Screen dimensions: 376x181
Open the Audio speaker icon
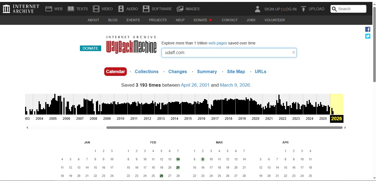tap(121, 9)
